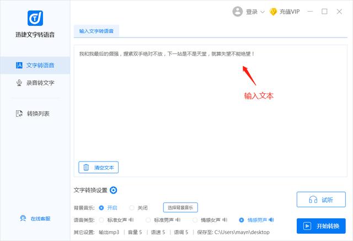Click the headphones icon in 试听
353x241 pixels.
click(313, 200)
